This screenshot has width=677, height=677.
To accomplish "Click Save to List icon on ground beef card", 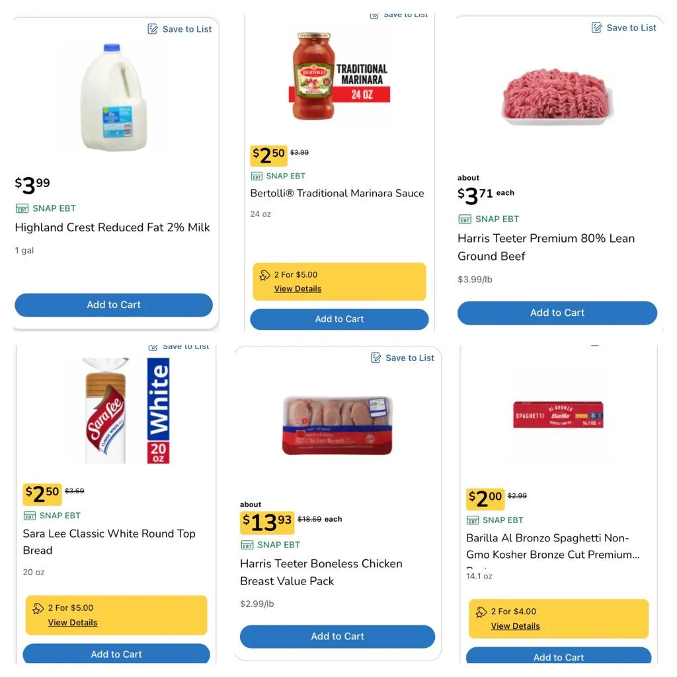I will tap(597, 28).
